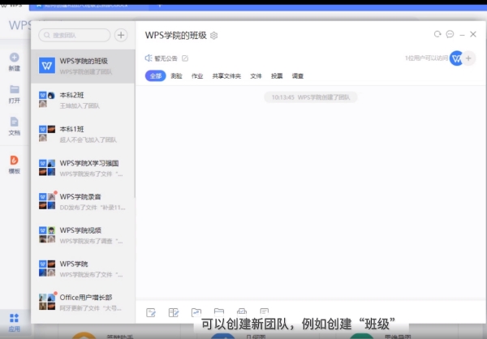Switch to the 作业 tab
This screenshot has height=339, width=487.
pyautogui.click(x=197, y=75)
